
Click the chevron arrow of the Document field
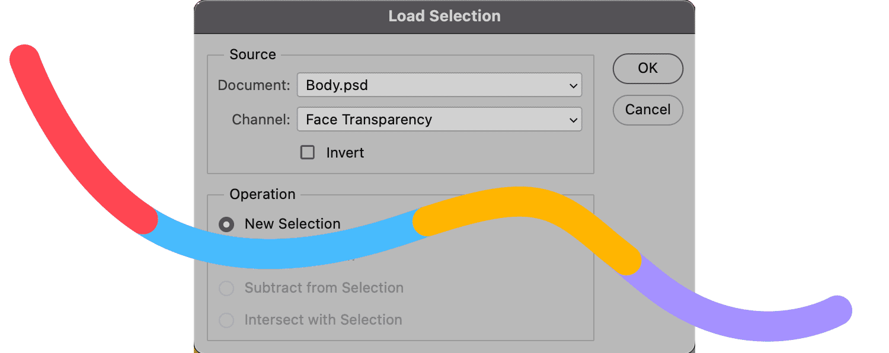coord(573,86)
